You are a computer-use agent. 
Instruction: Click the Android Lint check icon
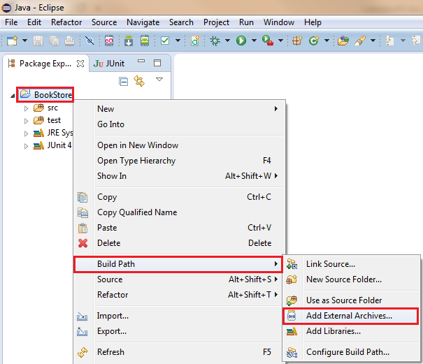pos(165,41)
